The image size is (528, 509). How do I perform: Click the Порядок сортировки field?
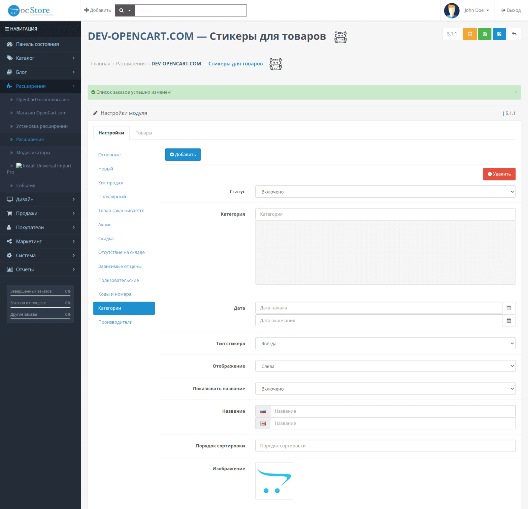click(x=385, y=446)
